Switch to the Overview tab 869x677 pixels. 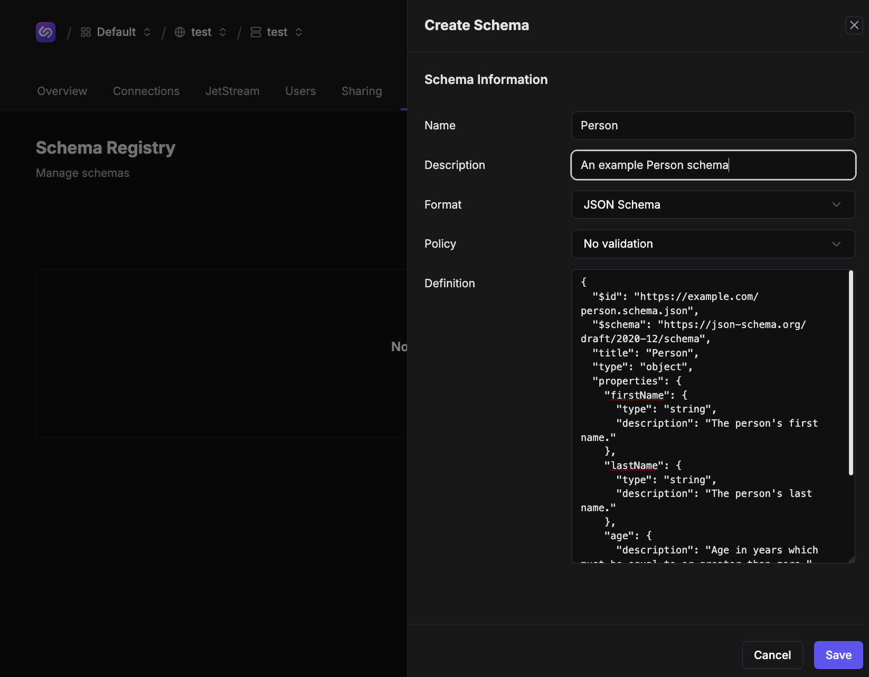click(x=62, y=91)
